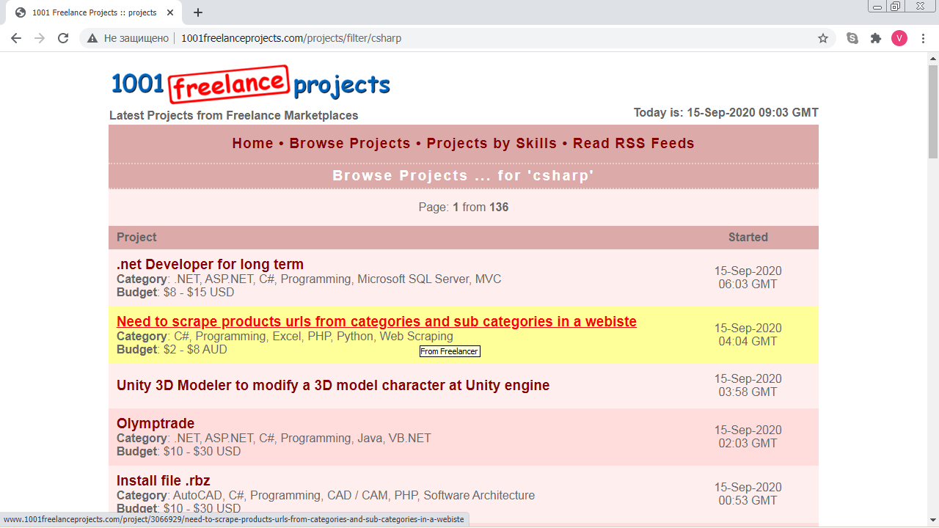939x528 pixels.
Task: Open a new tab with plus button
Action: tap(198, 12)
